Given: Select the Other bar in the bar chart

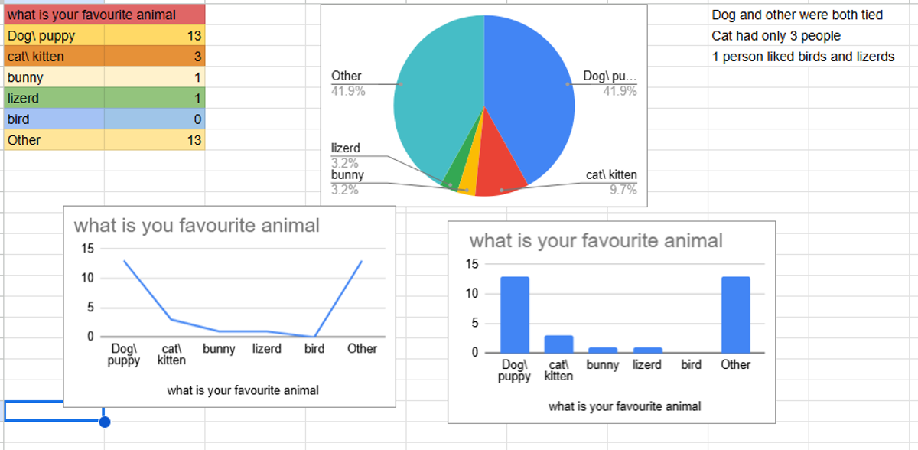Looking at the screenshot, I should click(x=735, y=314).
